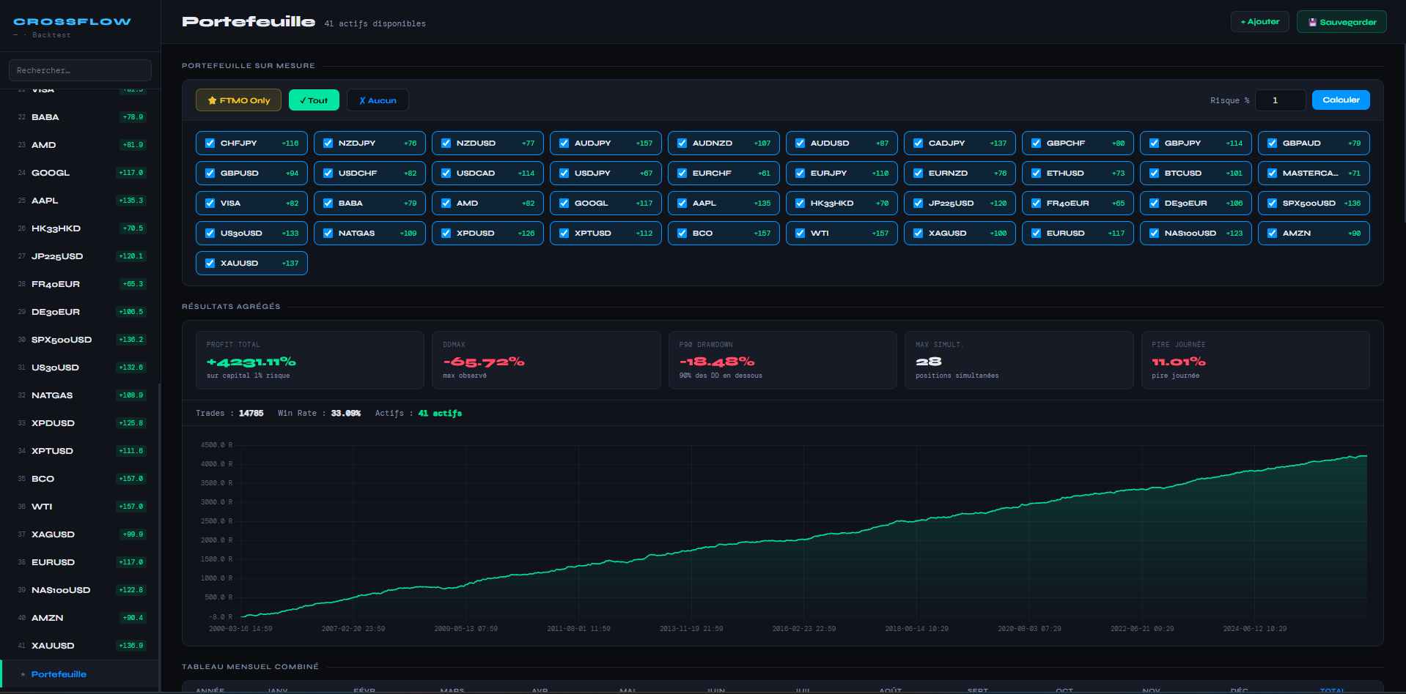Select HK33HKD in the sidebar list

[x=80, y=228]
